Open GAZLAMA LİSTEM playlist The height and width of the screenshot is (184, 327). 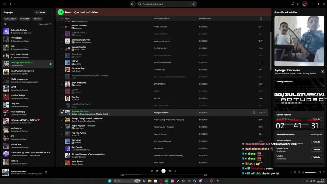pyautogui.click(x=28, y=56)
